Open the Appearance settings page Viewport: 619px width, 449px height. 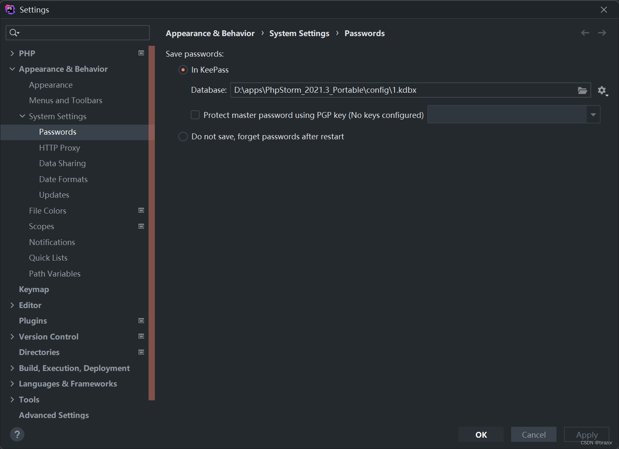coord(51,85)
